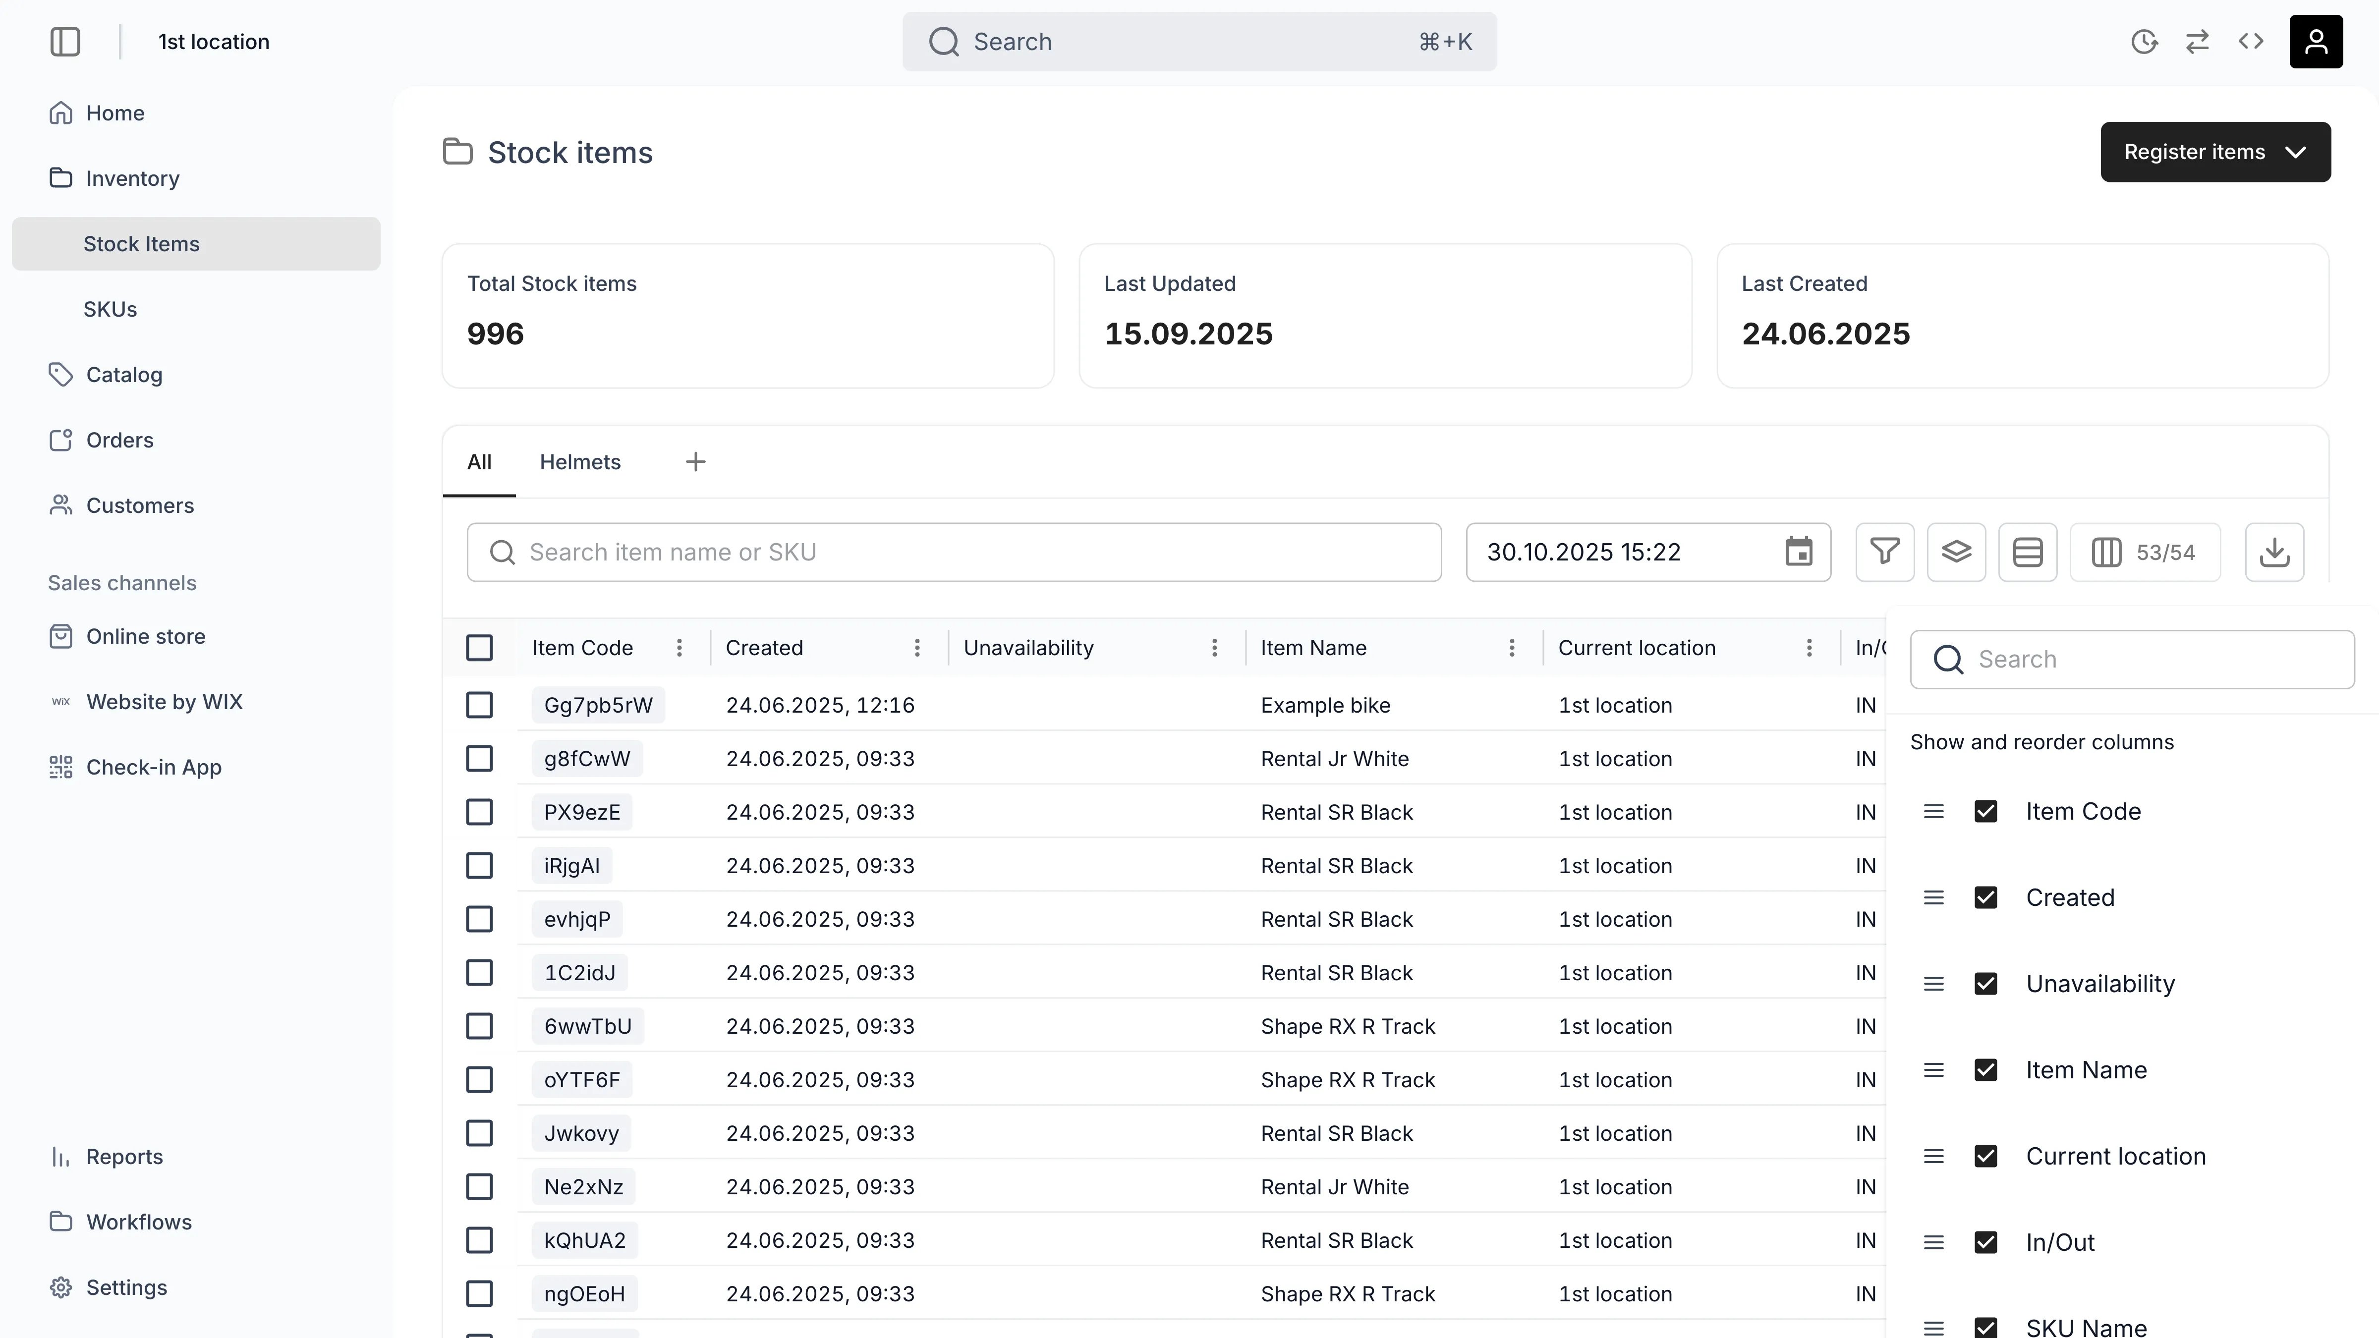The image size is (2379, 1338).
Task: Collapse the sidebar with the panel icon
Action: [65, 42]
